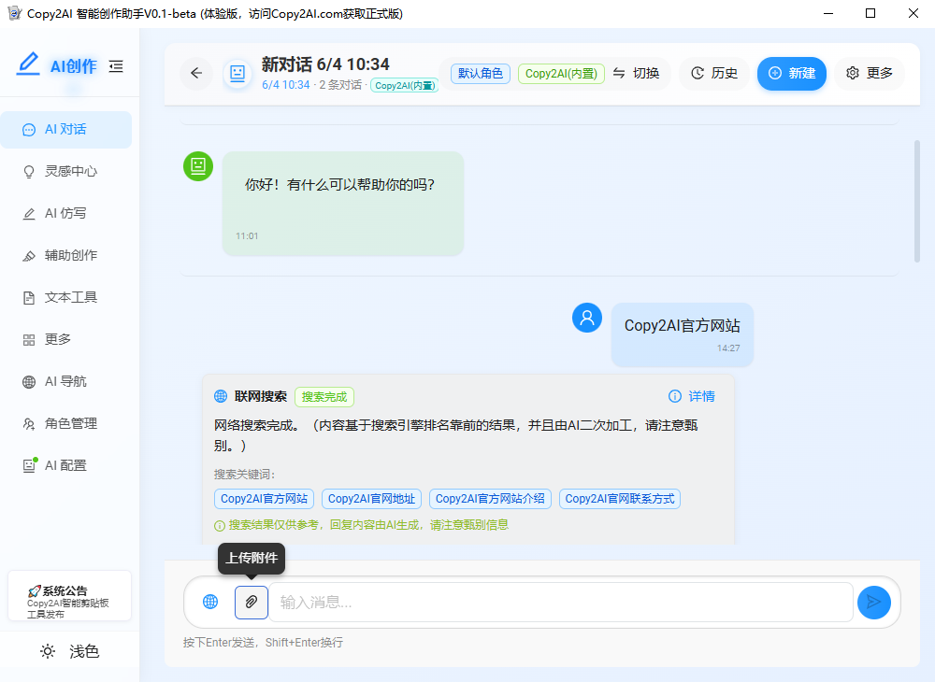Click the send message paper plane button

(873, 602)
